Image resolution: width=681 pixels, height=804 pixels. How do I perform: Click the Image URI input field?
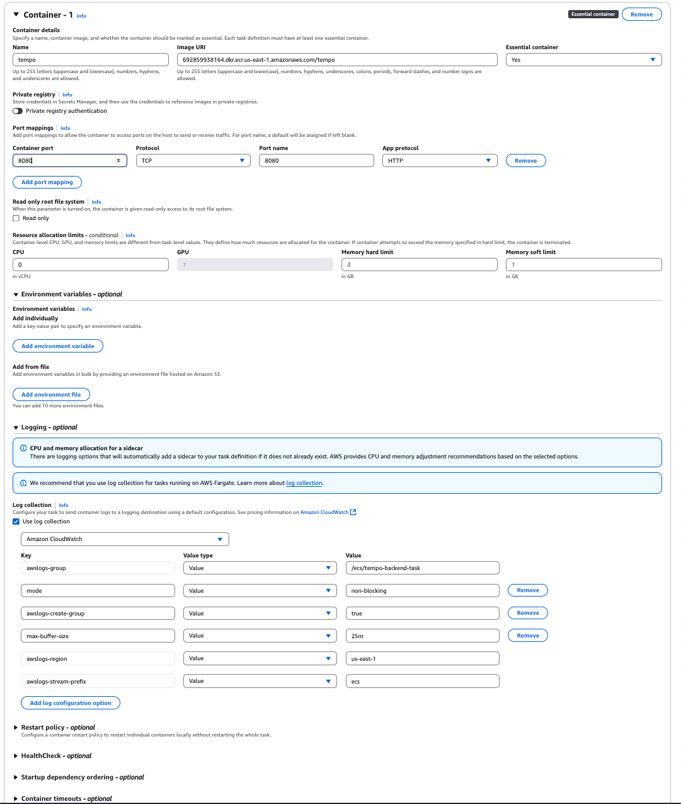click(x=337, y=60)
